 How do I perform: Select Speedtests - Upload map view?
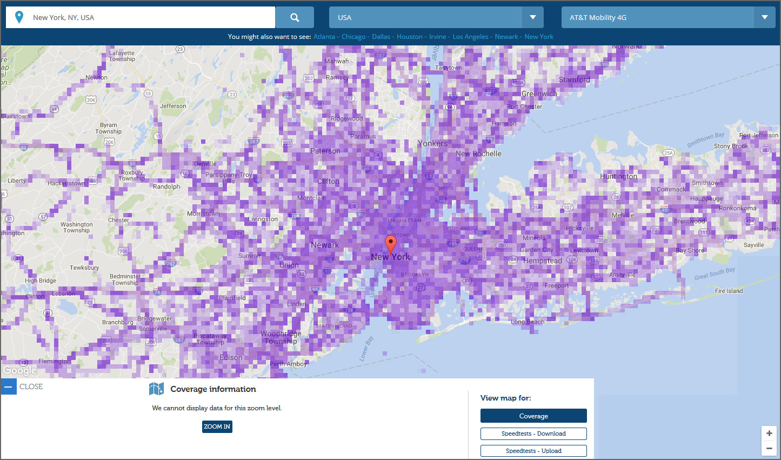(533, 451)
